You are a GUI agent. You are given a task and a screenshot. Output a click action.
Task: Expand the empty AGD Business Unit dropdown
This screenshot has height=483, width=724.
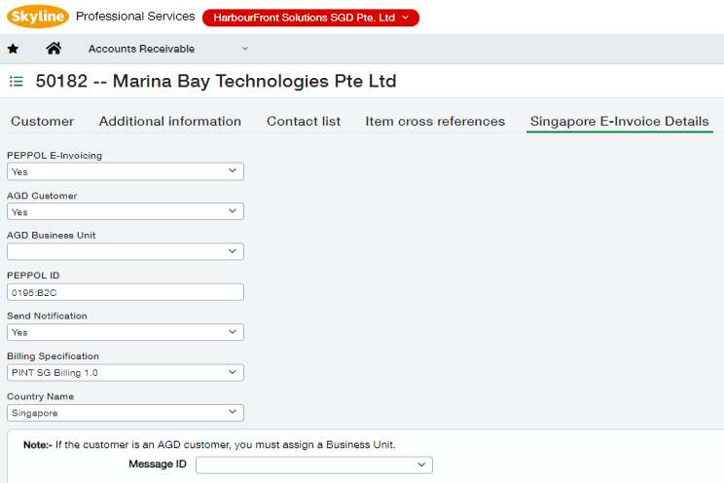point(125,251)
